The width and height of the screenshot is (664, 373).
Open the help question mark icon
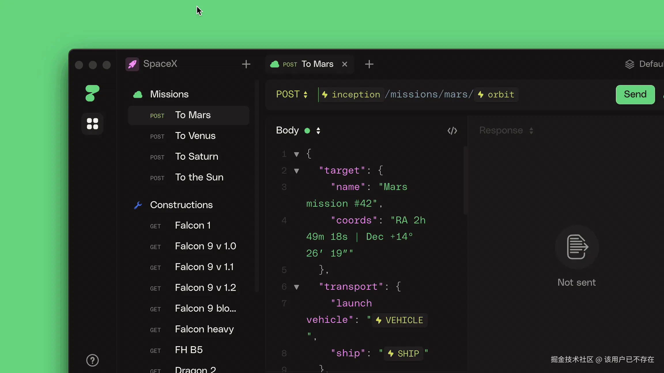coord(92,360)
